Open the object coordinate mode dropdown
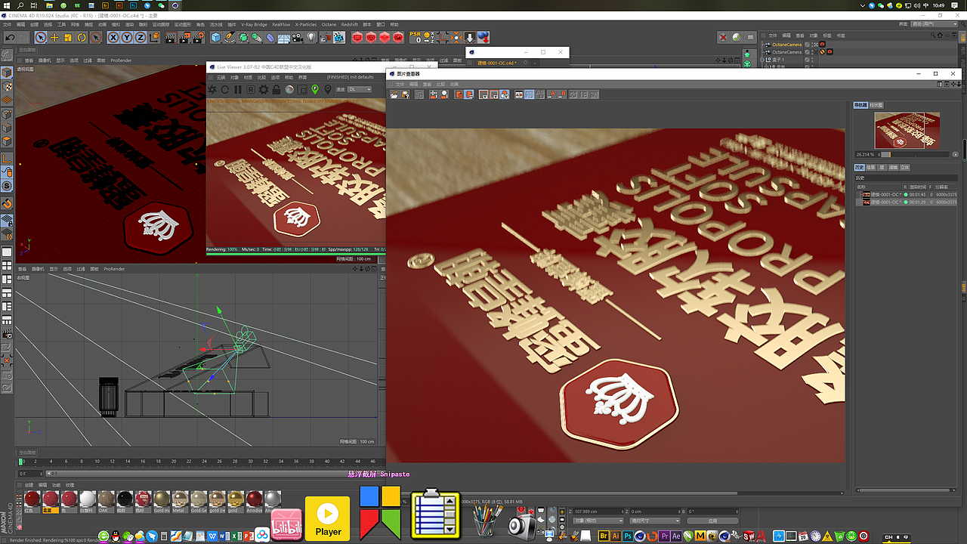967x544 pixels. (x=598, y=521)
